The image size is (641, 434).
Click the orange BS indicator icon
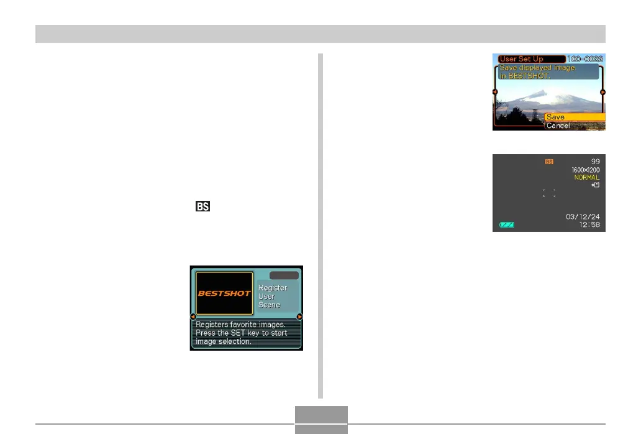pos(549,162)
